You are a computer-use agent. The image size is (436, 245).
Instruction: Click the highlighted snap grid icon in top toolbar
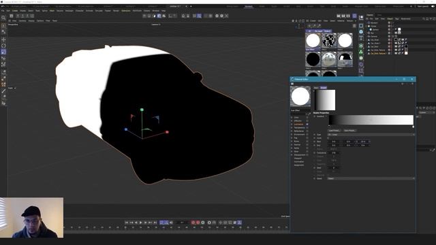point(199,16)
